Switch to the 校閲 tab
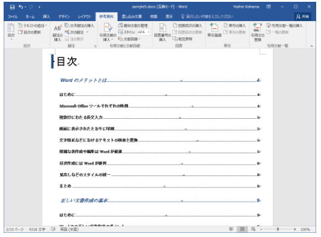 [154, 16]
